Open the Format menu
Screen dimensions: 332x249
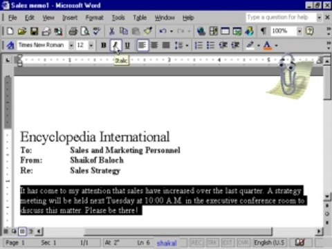(x=95, y=17)
